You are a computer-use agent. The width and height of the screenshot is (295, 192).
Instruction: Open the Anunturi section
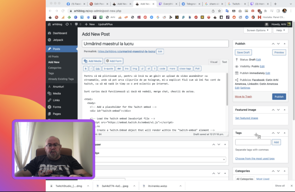58,87
